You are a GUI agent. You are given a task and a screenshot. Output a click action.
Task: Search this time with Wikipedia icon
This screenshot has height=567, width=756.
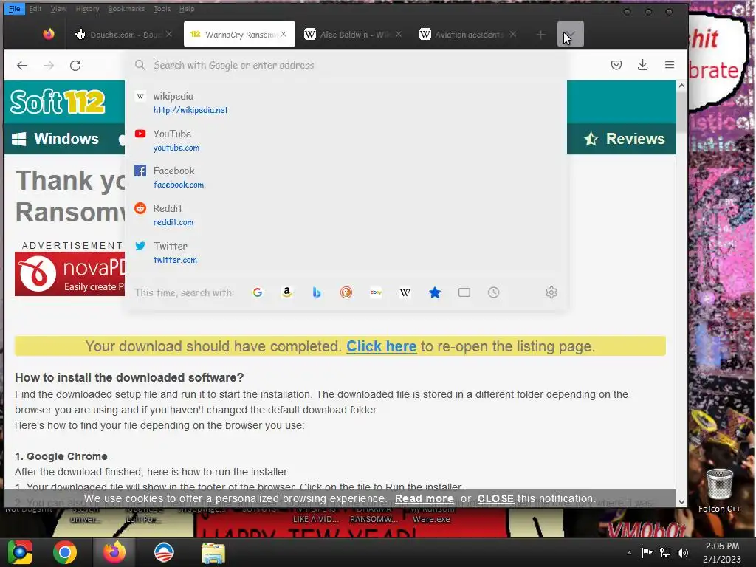405,292
